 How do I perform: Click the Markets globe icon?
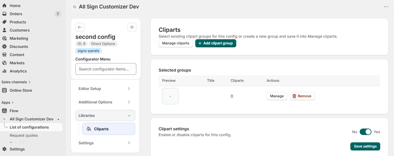pos(4,63)
